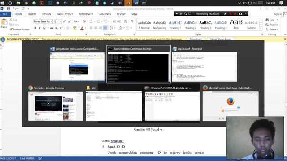Screen dimensions: 287x161
Task: Open the REVIEW tab
Action: [x=121, y=14]
